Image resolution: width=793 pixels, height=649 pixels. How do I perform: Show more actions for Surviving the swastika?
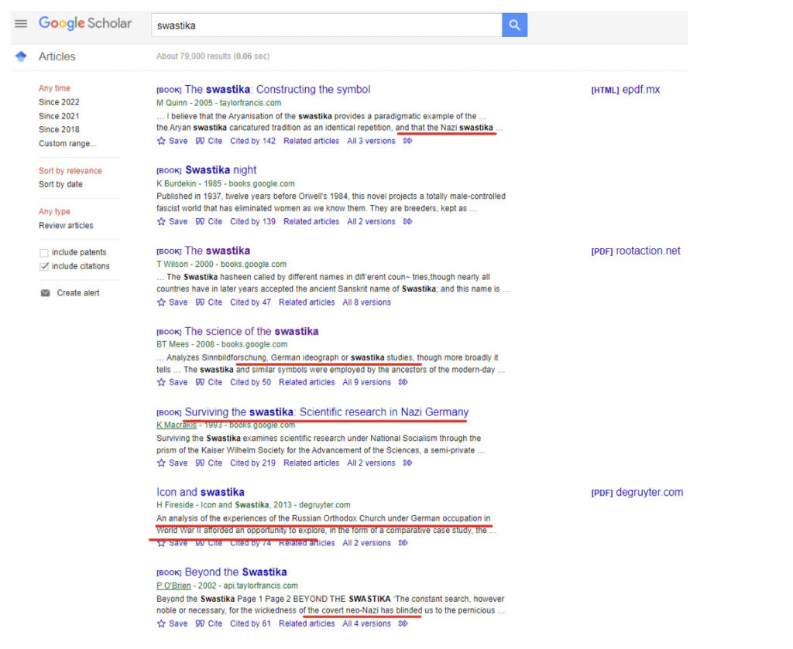[x=408, y=463]
